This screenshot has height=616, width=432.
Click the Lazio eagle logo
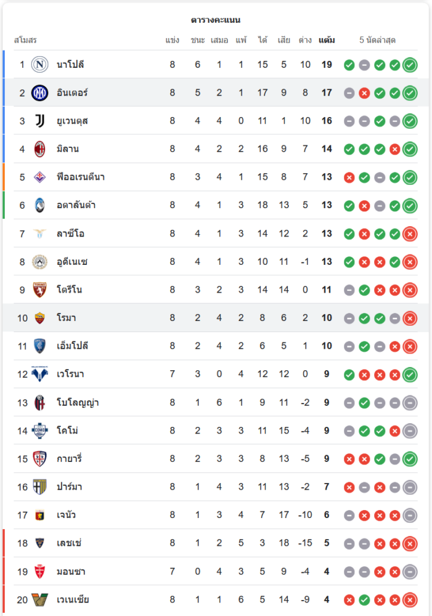coord(39,233)
